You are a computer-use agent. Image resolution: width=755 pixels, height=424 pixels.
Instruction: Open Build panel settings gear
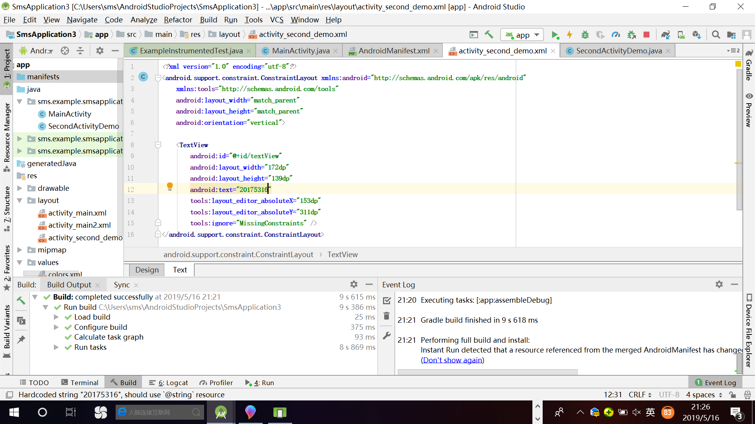[354, 284]
